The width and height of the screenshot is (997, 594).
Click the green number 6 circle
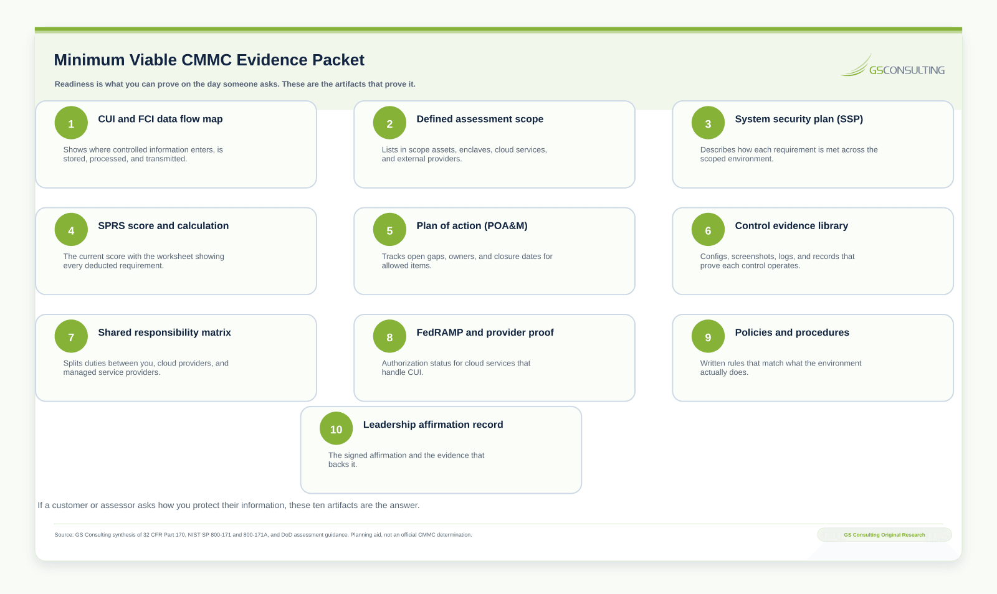[x=708, y=230]
